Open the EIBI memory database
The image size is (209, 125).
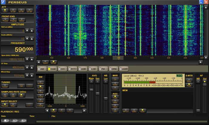[134, 111]
